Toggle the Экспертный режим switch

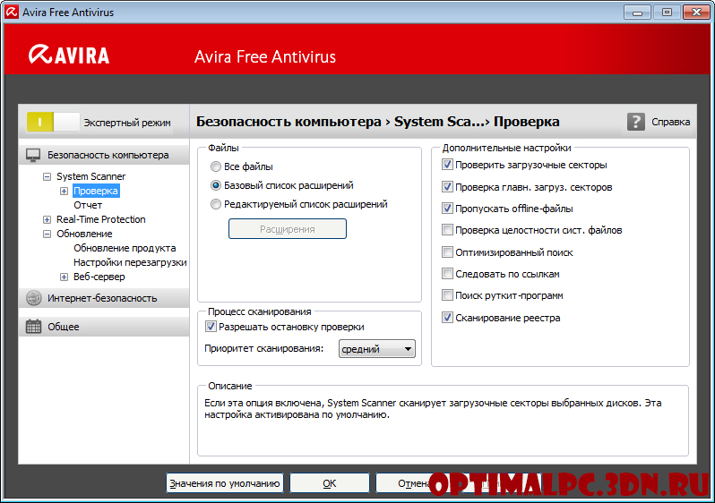click(x=53, y=122)
